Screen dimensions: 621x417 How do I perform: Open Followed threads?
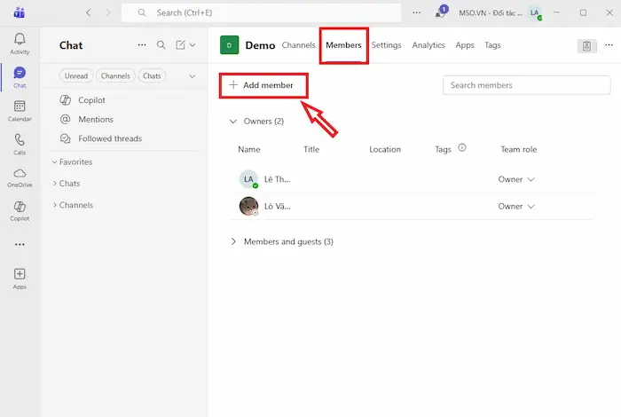click(x=109, y=138)
